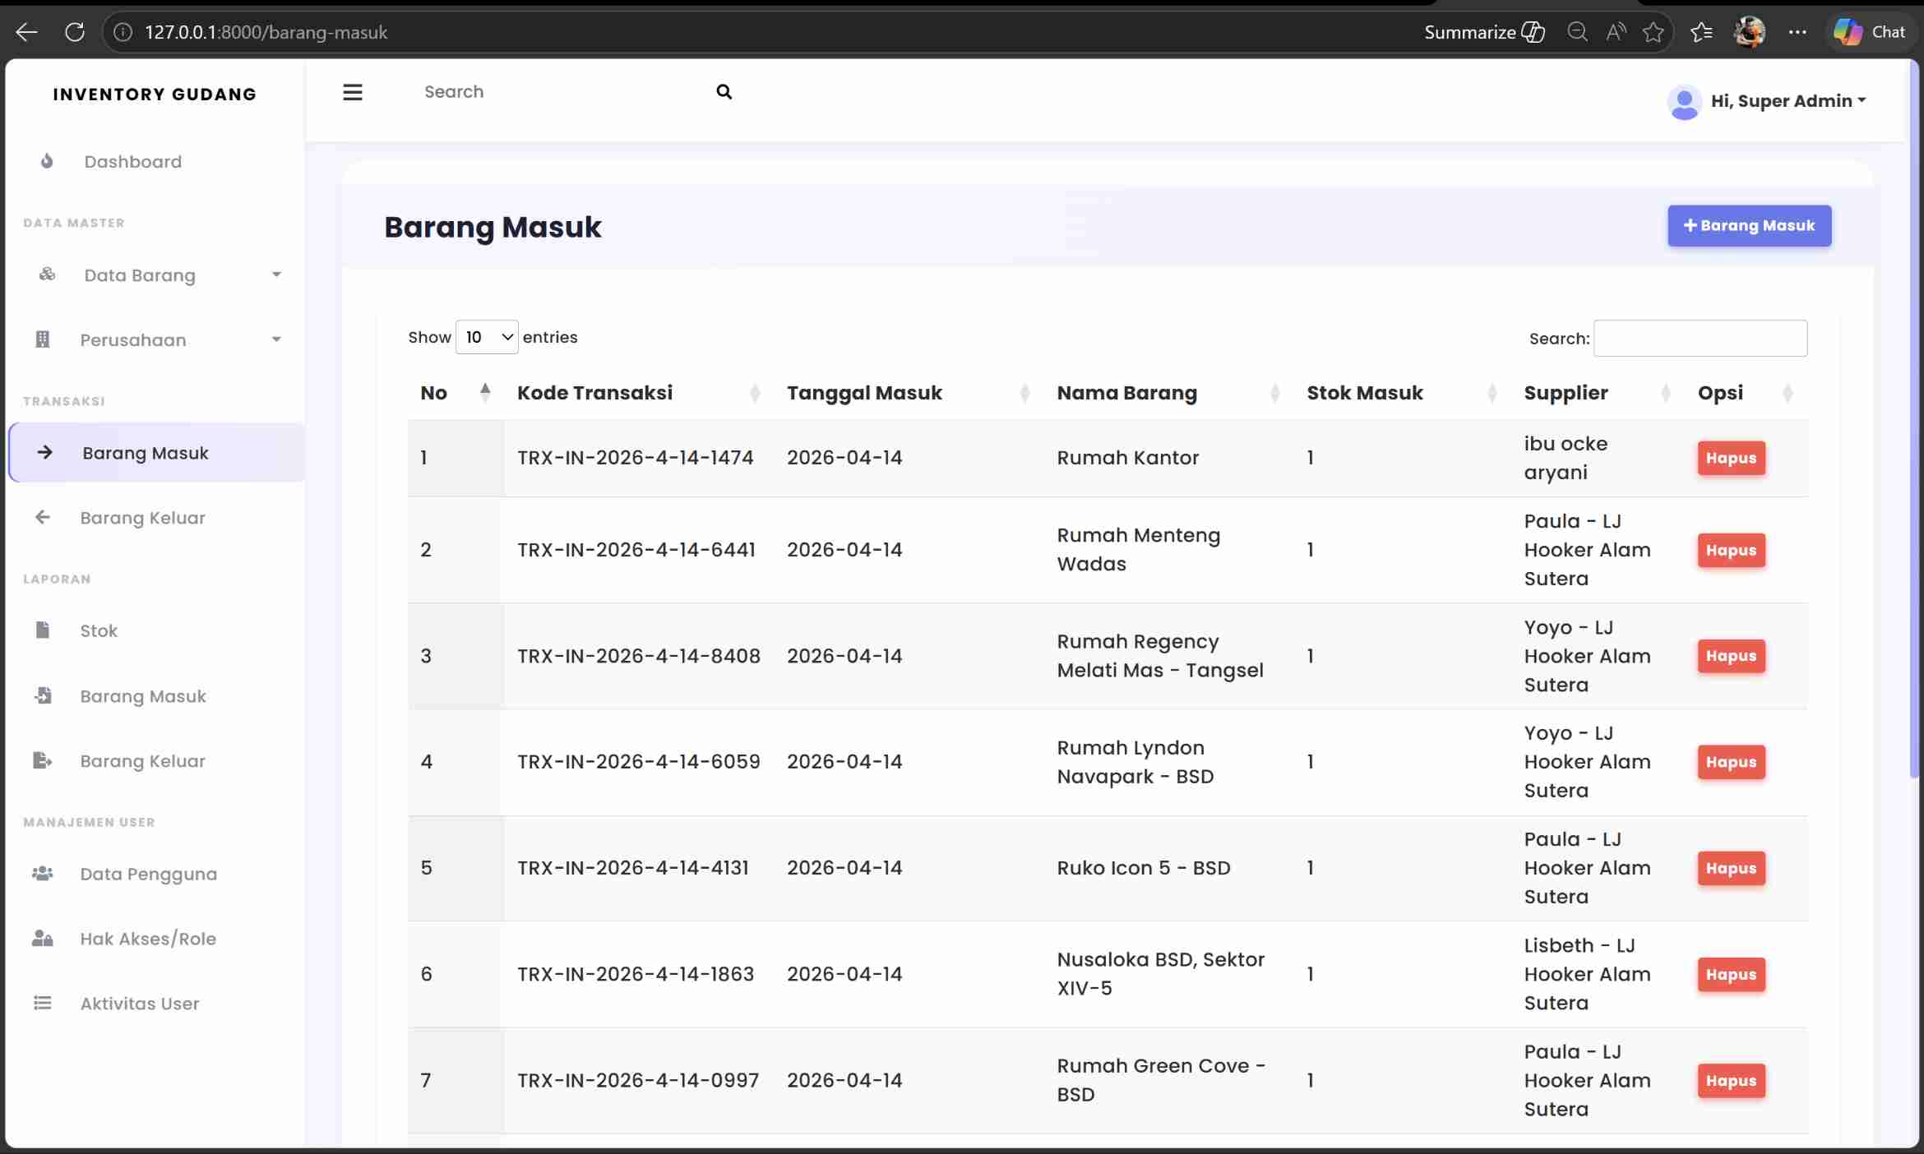This screenshot has width=1924, height=1154.
Task: Open the Stok report page
Action: tap(99, 630)
